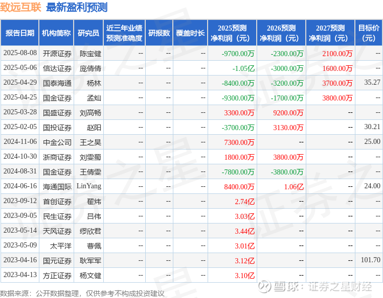Click the -7800.00万 forecast value
The height and width of the screenshot is (298, 383).
click(238, 172)
